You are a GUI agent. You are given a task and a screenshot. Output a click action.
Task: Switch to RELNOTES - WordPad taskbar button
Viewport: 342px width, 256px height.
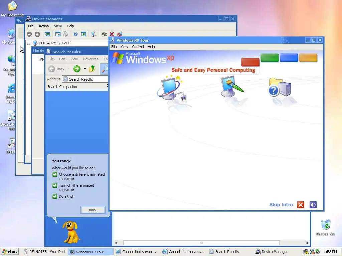coord(44,252)
